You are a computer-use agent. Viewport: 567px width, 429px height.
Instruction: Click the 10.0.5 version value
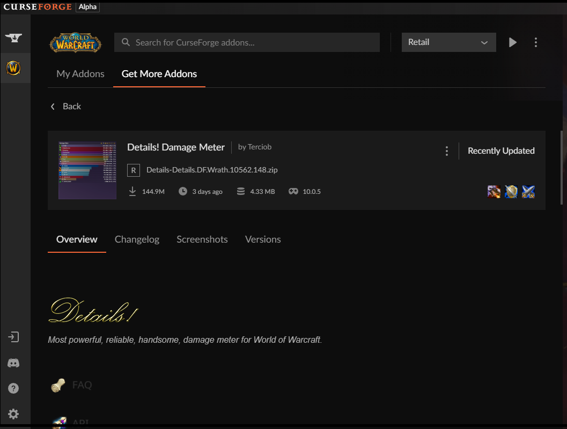(312, 192)
